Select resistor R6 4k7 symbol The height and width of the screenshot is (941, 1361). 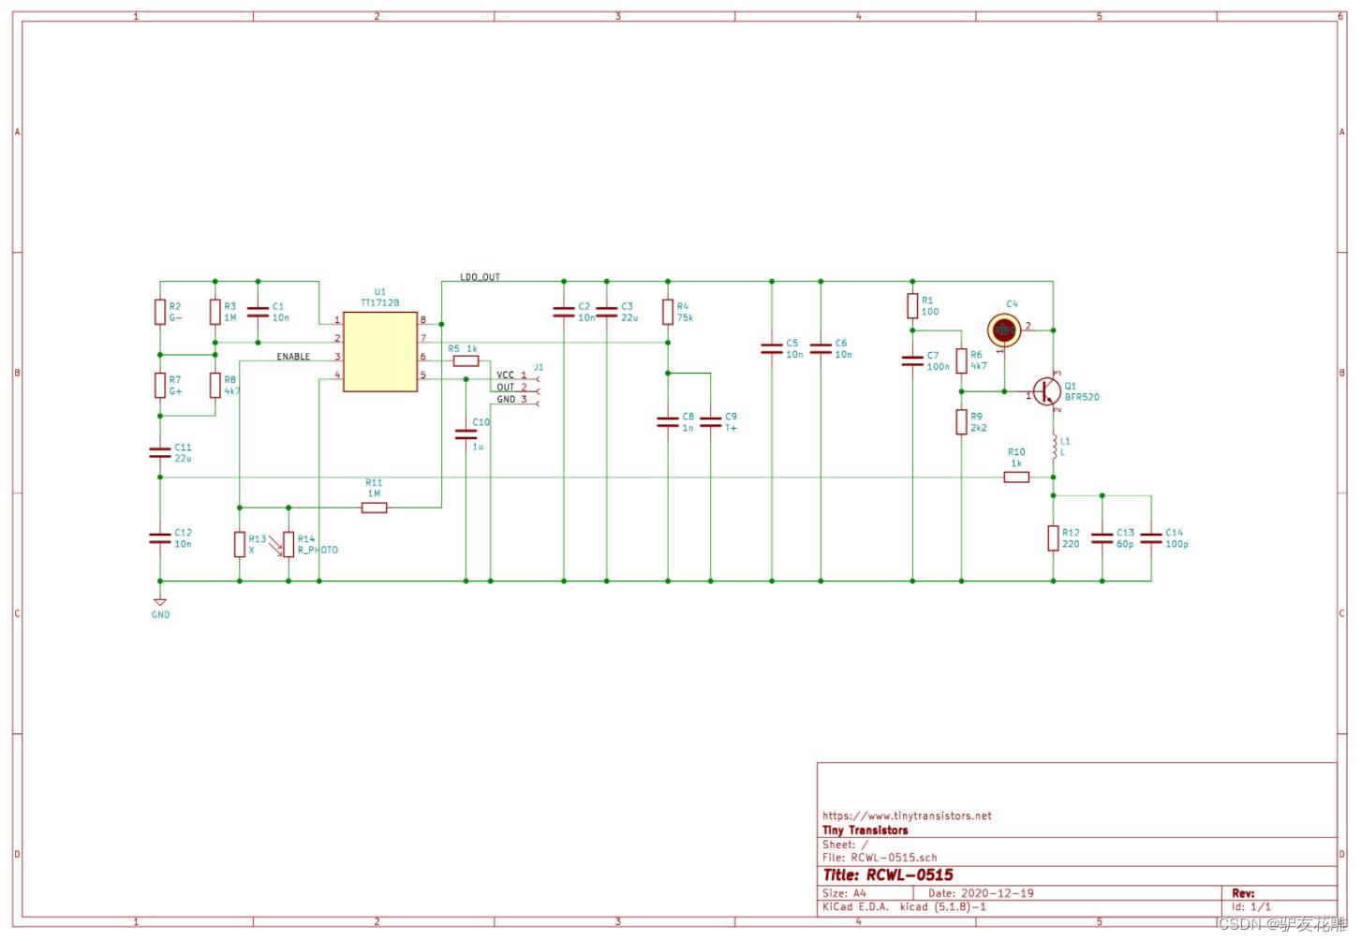(962, 360)
